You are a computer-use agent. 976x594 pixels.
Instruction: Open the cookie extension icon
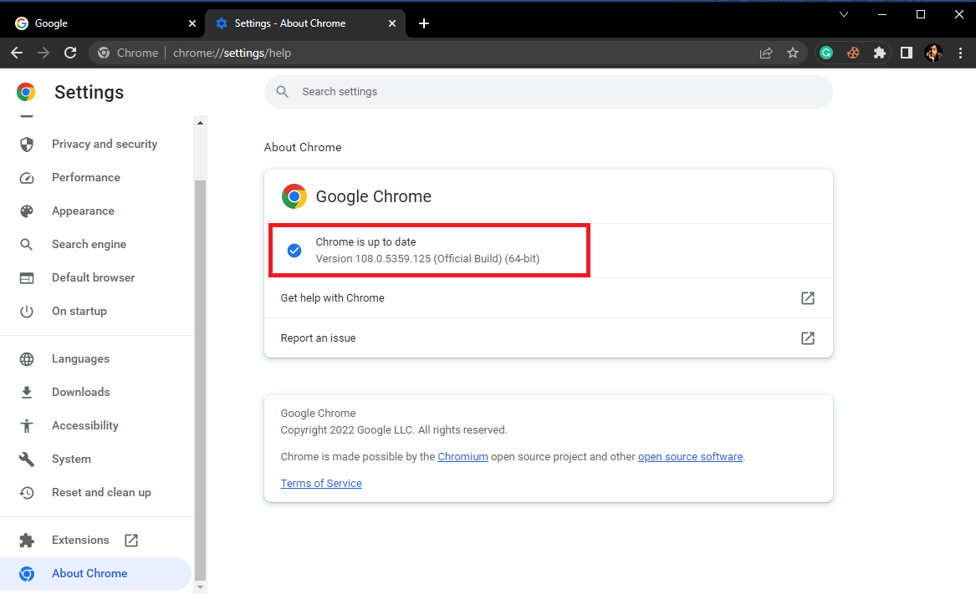click(853, 53)
